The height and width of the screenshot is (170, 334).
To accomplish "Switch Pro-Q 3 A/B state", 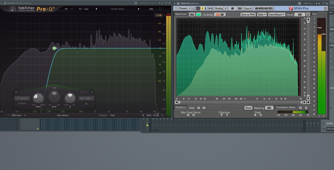I will point(80,9).
